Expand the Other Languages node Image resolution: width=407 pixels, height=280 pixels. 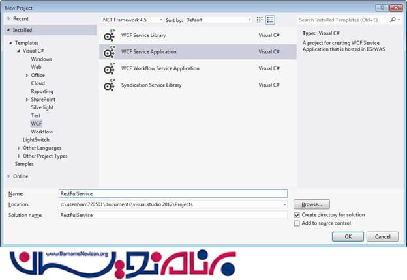click(x=19, y=148)
